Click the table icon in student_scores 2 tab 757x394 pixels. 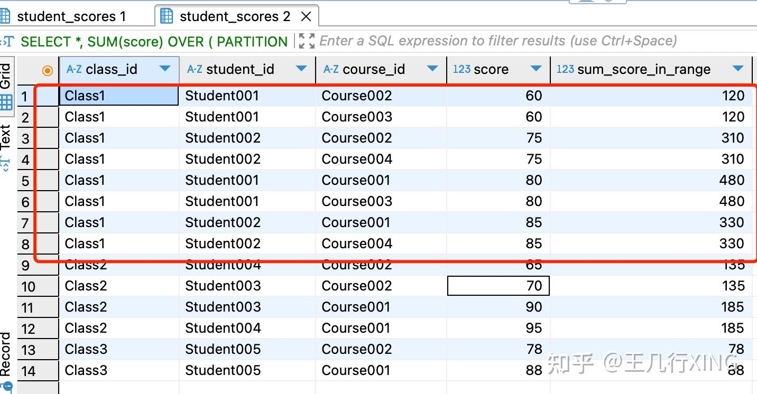coord(167,16)
